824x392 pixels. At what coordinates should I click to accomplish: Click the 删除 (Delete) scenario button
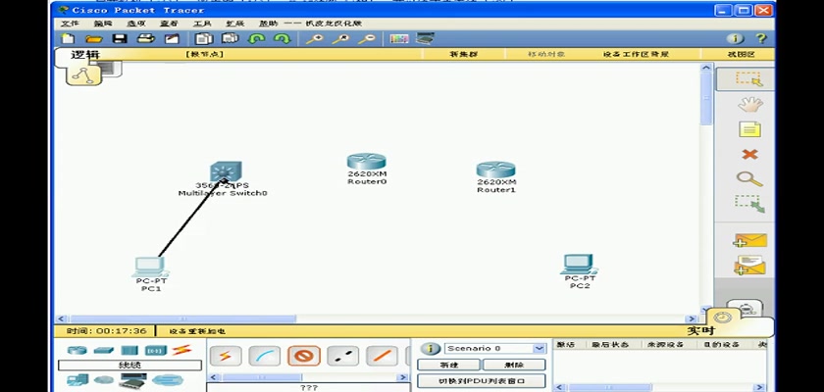coord(513,365)
